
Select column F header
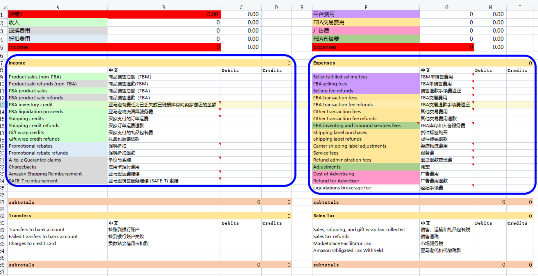coord(366,7)
